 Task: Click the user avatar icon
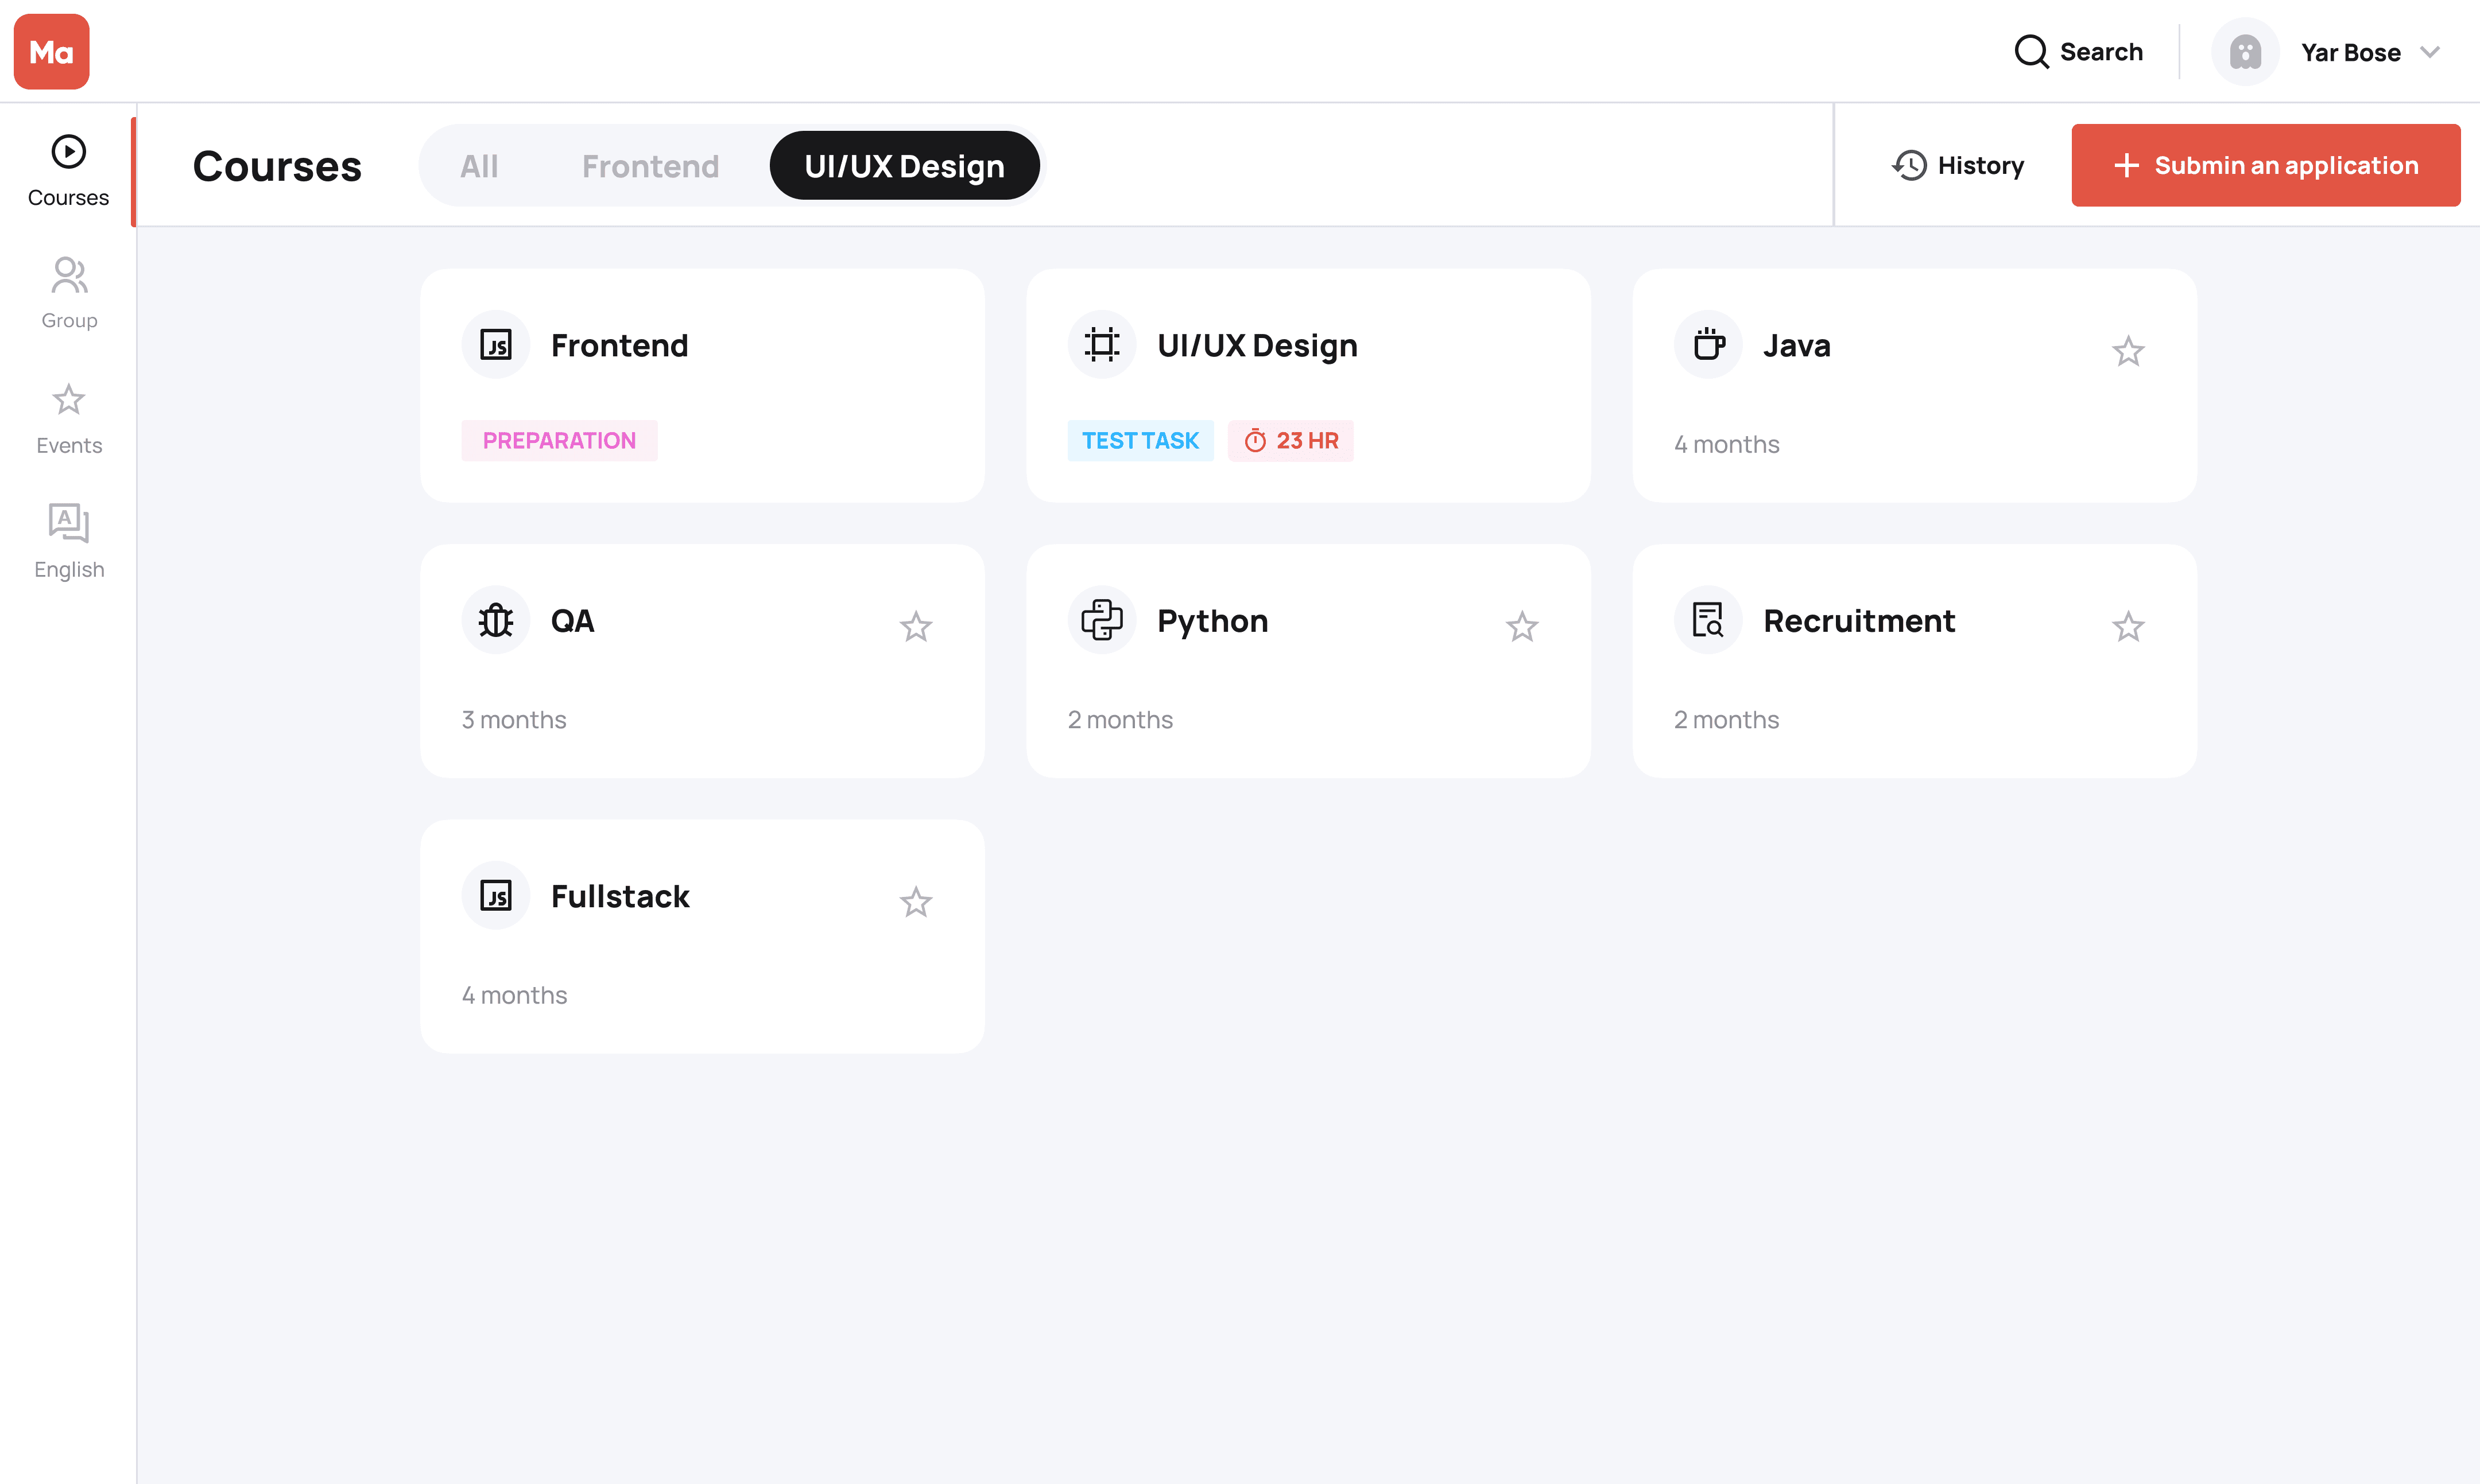coord(2245,52)
